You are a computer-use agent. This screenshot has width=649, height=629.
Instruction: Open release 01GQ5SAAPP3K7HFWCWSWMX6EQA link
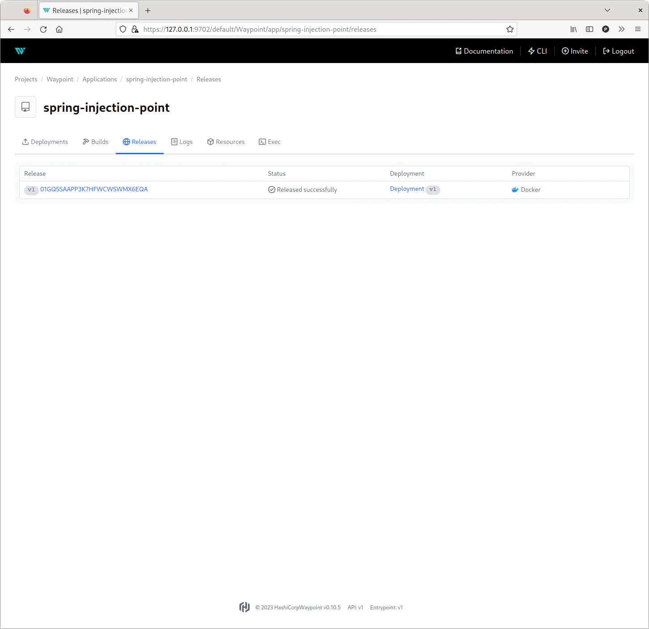tap(94, 189)
